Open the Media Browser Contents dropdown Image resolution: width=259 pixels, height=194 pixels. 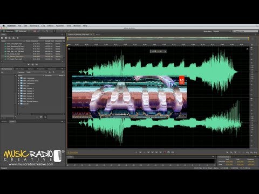(36, 72)
